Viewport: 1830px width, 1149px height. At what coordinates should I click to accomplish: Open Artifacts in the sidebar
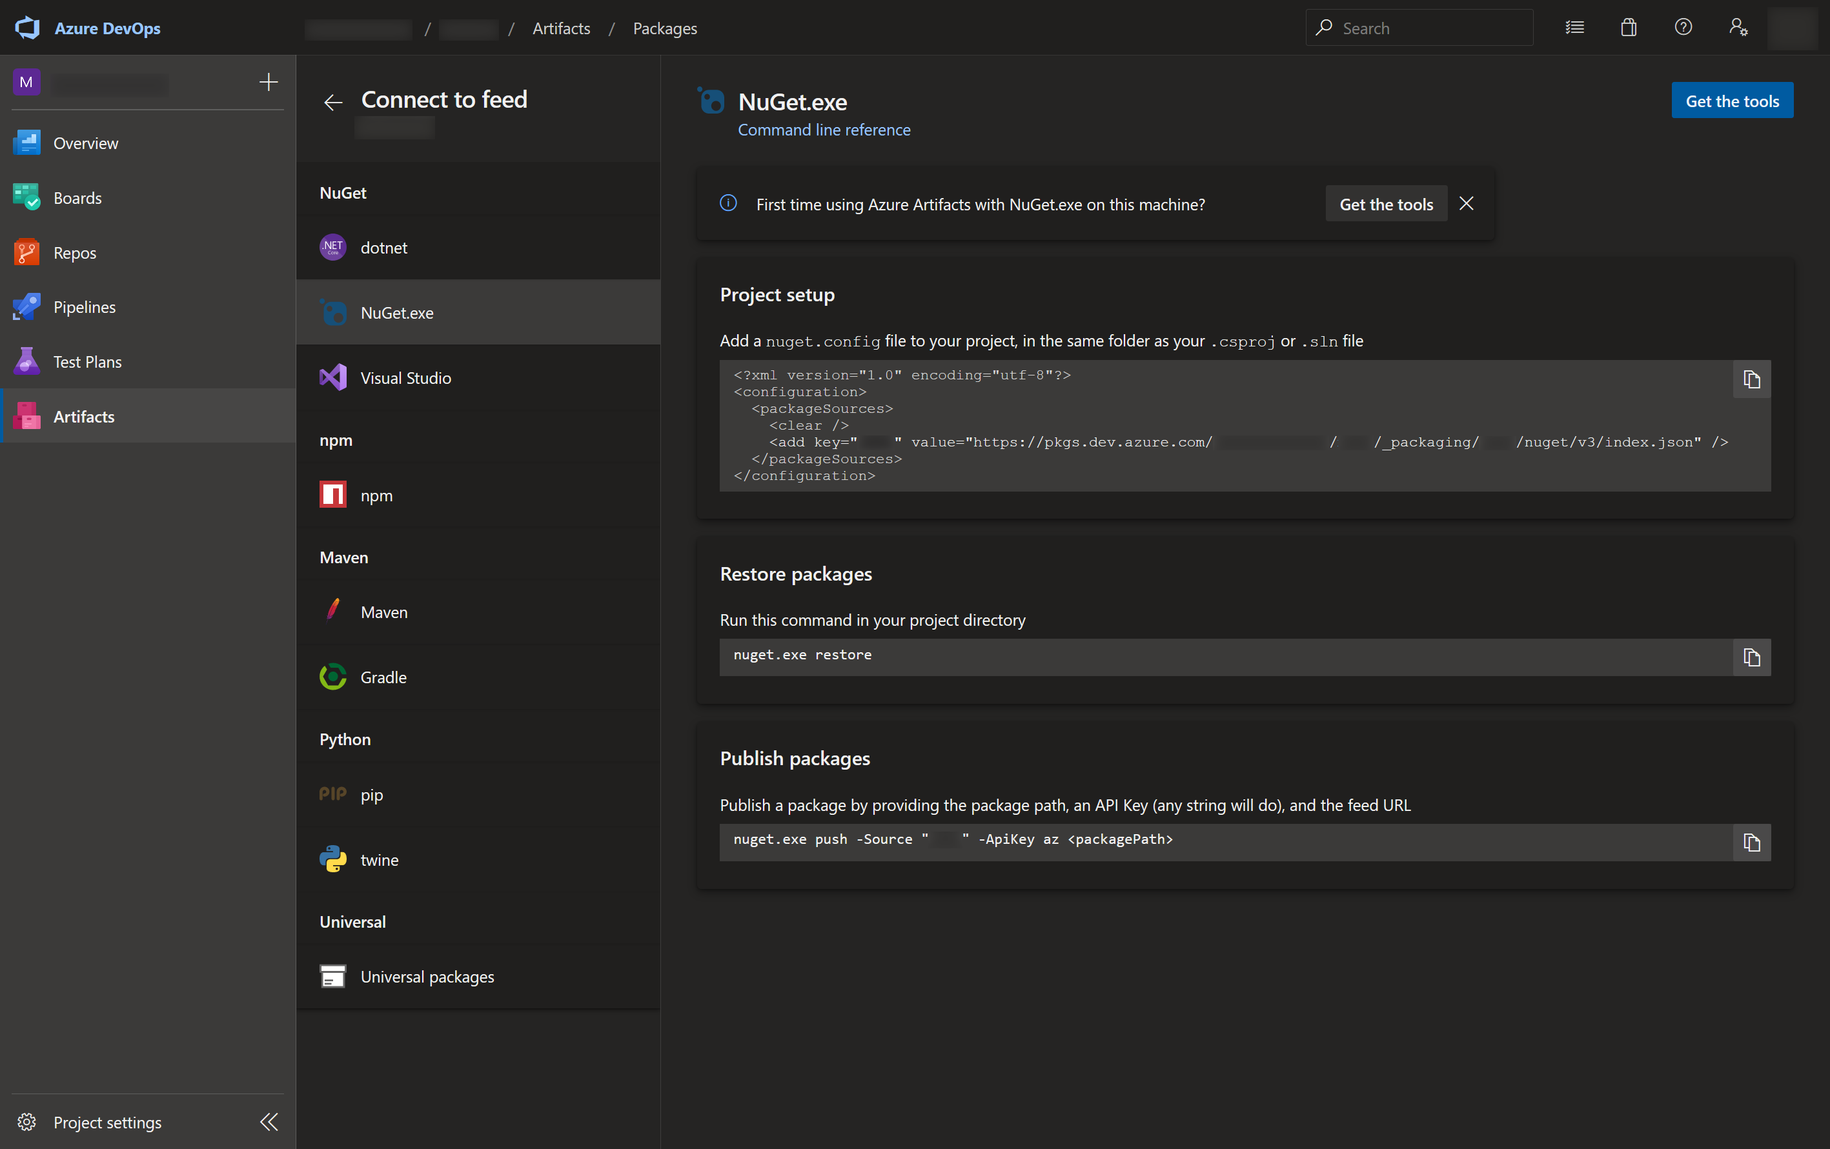pyautogui.click(x=148, y=416)
